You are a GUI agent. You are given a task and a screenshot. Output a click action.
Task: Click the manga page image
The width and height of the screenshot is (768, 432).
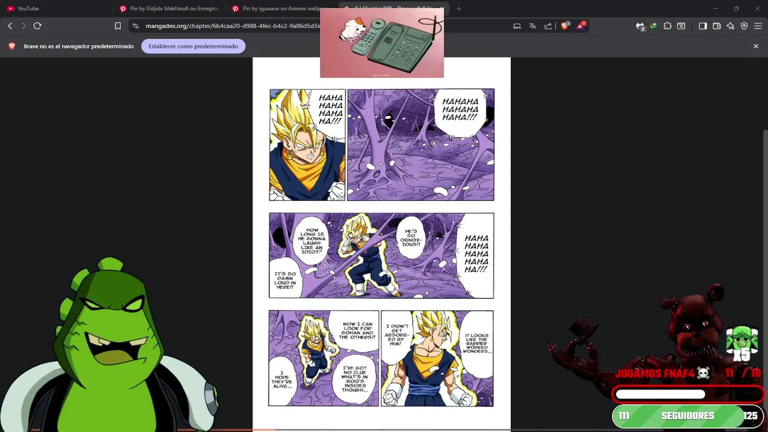382,243
